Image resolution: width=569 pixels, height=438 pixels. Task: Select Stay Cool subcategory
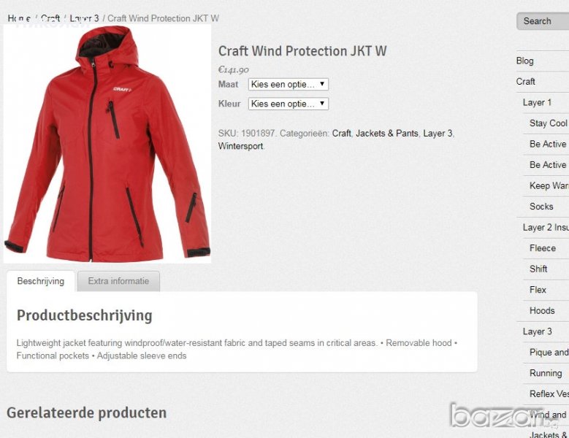[x=549, y=123]
